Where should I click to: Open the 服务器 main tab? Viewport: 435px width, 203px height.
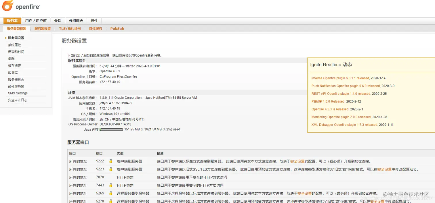(12, 21)
